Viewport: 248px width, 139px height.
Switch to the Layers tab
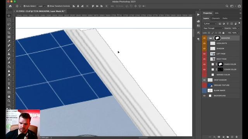click(206, 18)
